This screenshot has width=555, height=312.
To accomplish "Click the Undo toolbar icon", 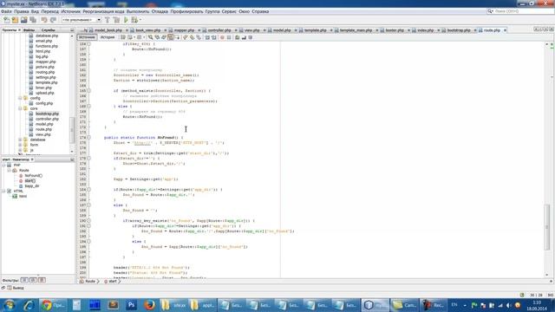I will 44,20.
